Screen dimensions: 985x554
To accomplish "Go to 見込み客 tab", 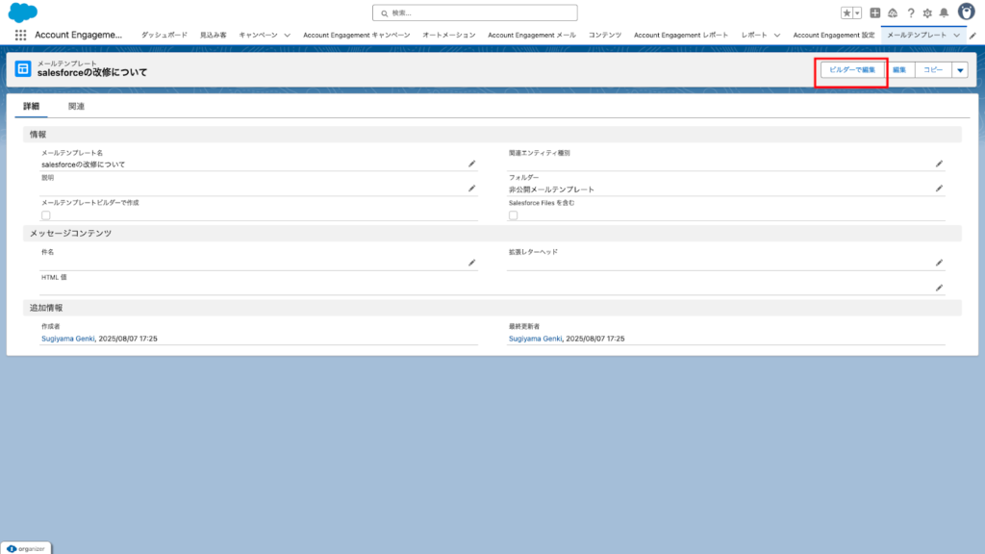I will point(213,36).
